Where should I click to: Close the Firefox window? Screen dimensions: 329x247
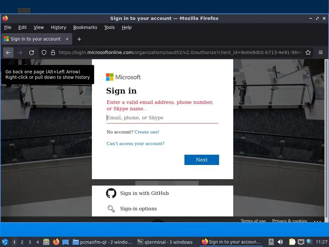click(324, 18)
